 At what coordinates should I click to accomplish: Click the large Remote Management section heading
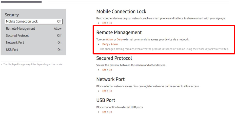(119, 32)
